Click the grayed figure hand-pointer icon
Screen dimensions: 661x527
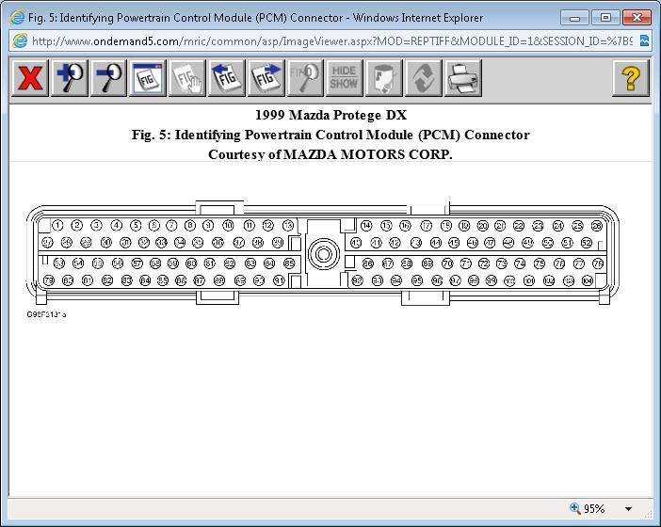pyautogui.click(x=187, y=78)
